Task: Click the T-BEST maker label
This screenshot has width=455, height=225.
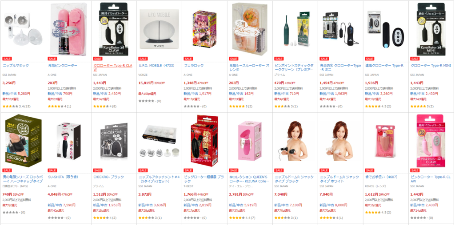Action: tap(188, 186)
